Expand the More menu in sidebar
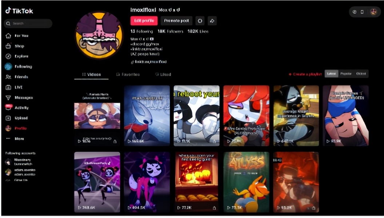The height and width of the screenshot is (218, 384). [x=19, y=139]
